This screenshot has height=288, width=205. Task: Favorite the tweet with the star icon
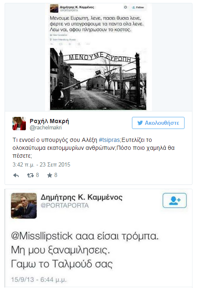click(50, 175)
